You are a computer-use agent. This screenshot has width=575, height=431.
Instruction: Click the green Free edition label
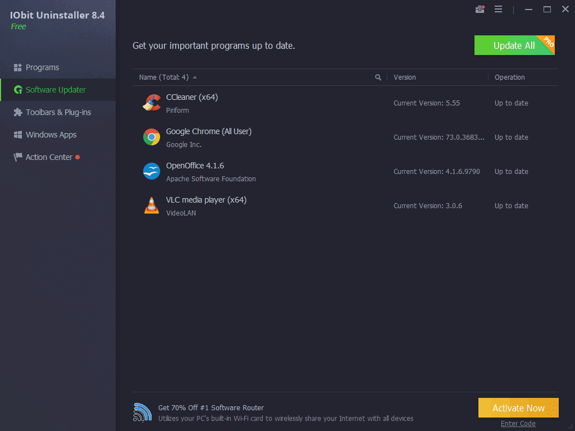click(x=19, y=26)
